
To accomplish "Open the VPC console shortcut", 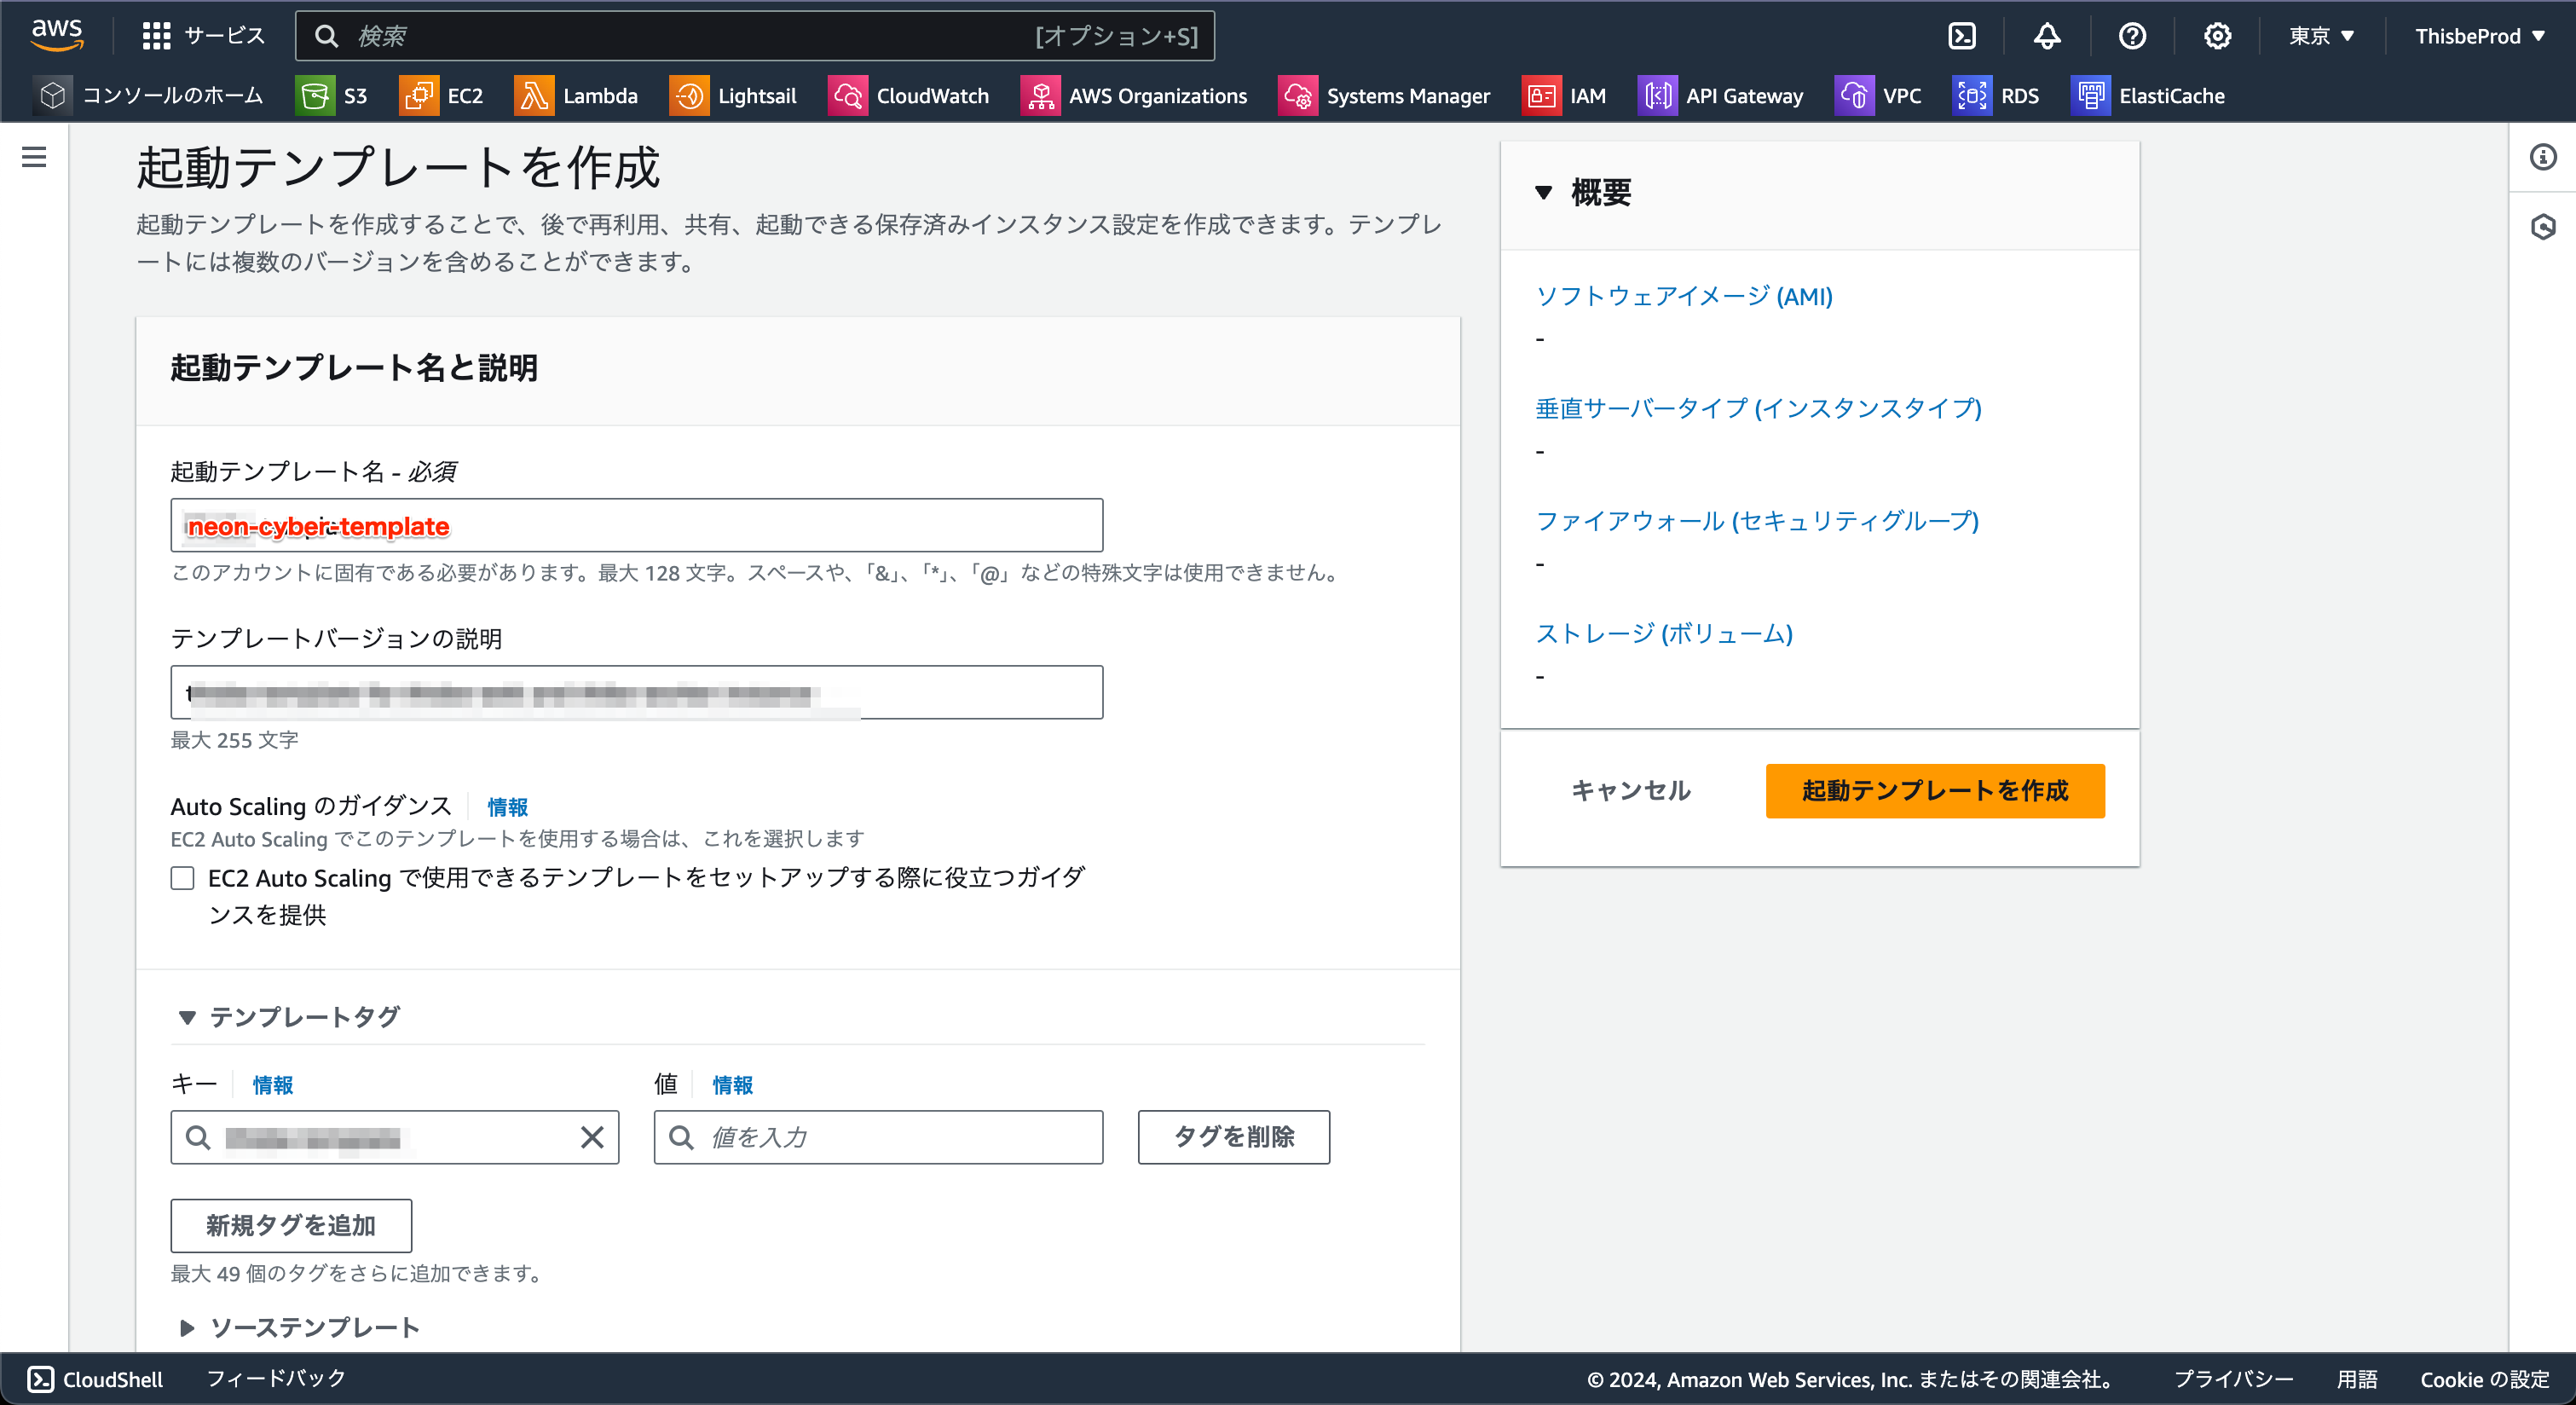I will pyautogui.click(x=1879, y=95).
